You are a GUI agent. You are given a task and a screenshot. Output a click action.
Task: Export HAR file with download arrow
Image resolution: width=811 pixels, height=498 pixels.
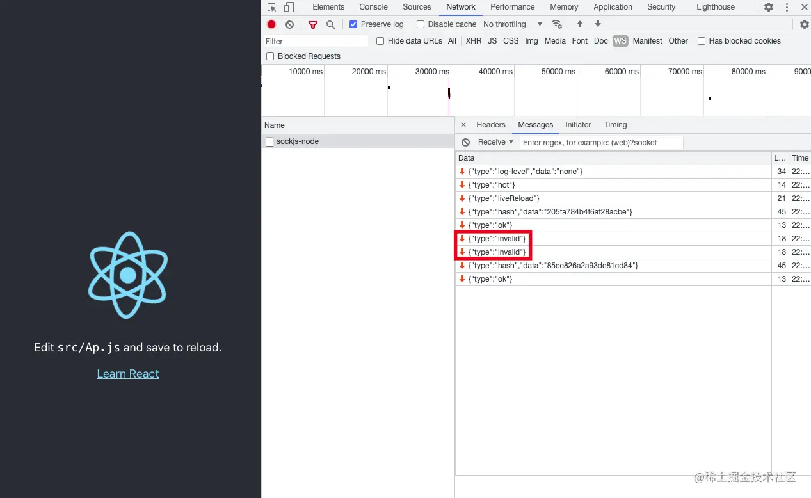tap(598, 24)
